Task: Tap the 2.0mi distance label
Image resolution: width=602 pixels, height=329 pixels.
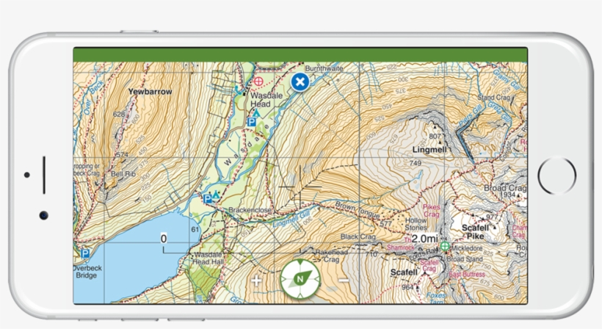Action: coord(424,239)
